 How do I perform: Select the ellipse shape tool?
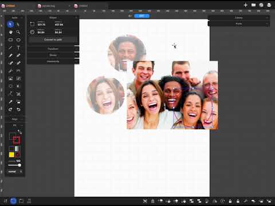18,40
